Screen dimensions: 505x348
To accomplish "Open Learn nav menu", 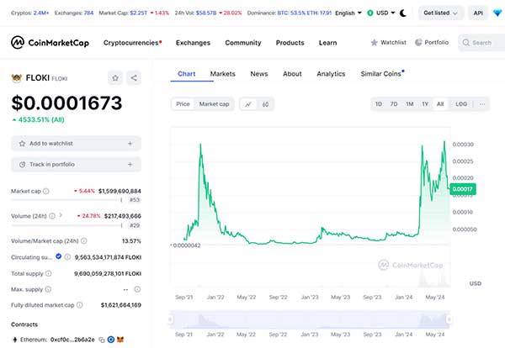I will 328,43.
